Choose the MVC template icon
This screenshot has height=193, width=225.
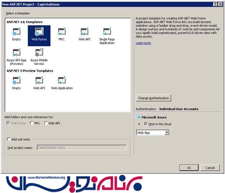point(62,32)
